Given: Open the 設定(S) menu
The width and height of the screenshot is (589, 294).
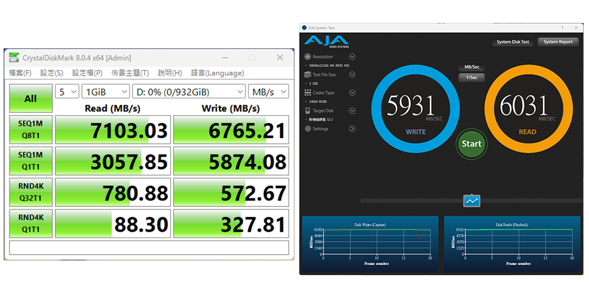Looking at the screenshot, I should [x=52, y=73].
